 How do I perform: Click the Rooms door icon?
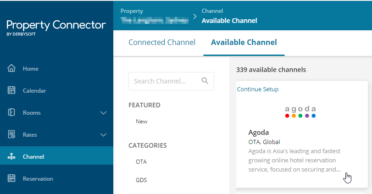(11, 112)
